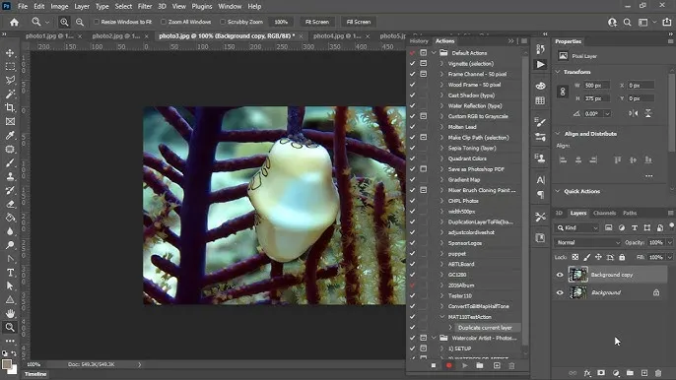676x380 pixels.
Task: Collapse the Align and Distribute section
Action: pos(558,134)
